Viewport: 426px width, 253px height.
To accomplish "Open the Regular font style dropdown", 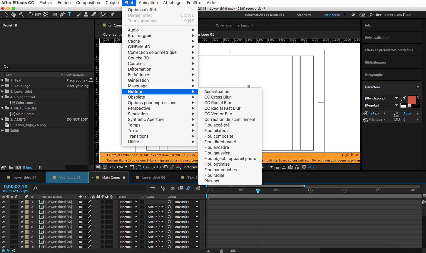I will (x=381, y=105).
